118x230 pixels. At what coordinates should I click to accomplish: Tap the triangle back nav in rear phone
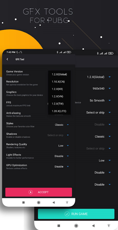93,225
